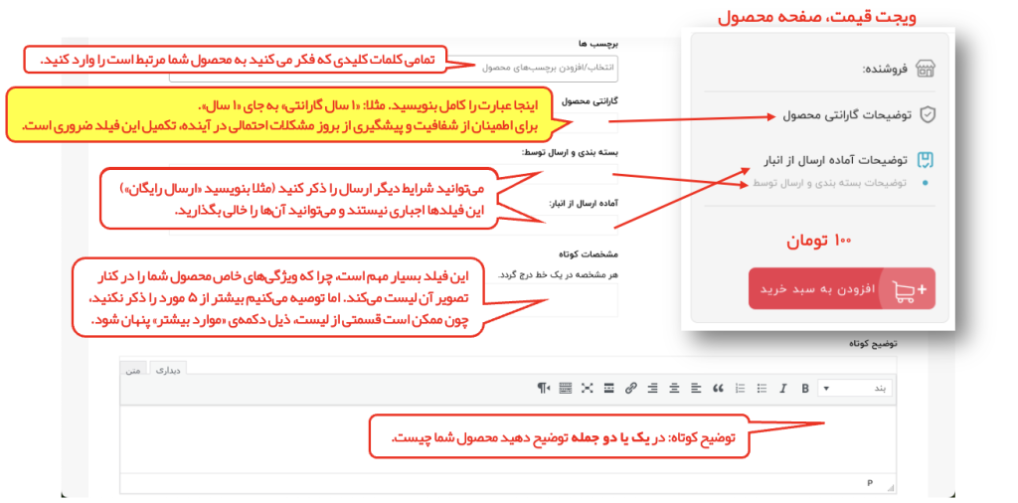Toggle the extra toolbar row
Screen dimensions: 1018x503
(566, 388)
